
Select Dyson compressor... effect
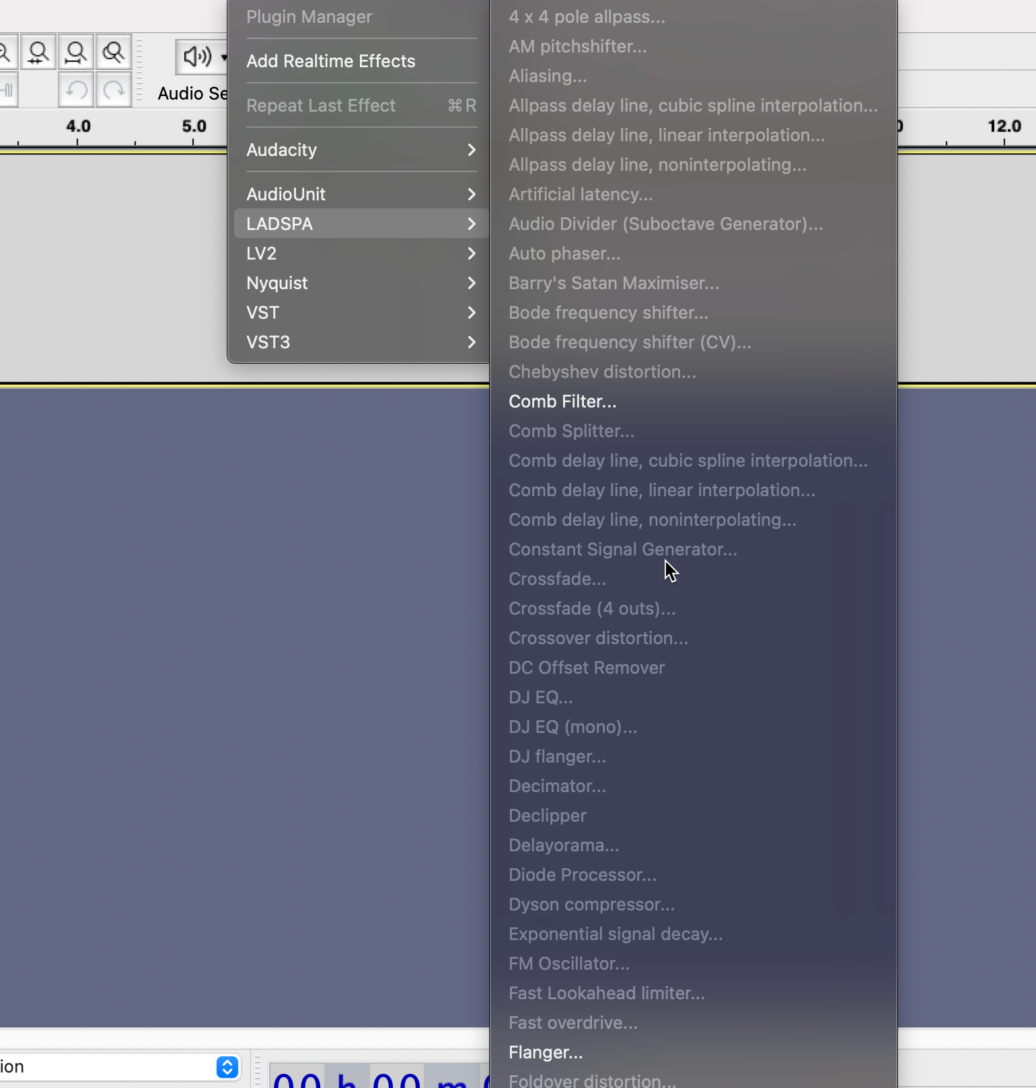point(694,904)
